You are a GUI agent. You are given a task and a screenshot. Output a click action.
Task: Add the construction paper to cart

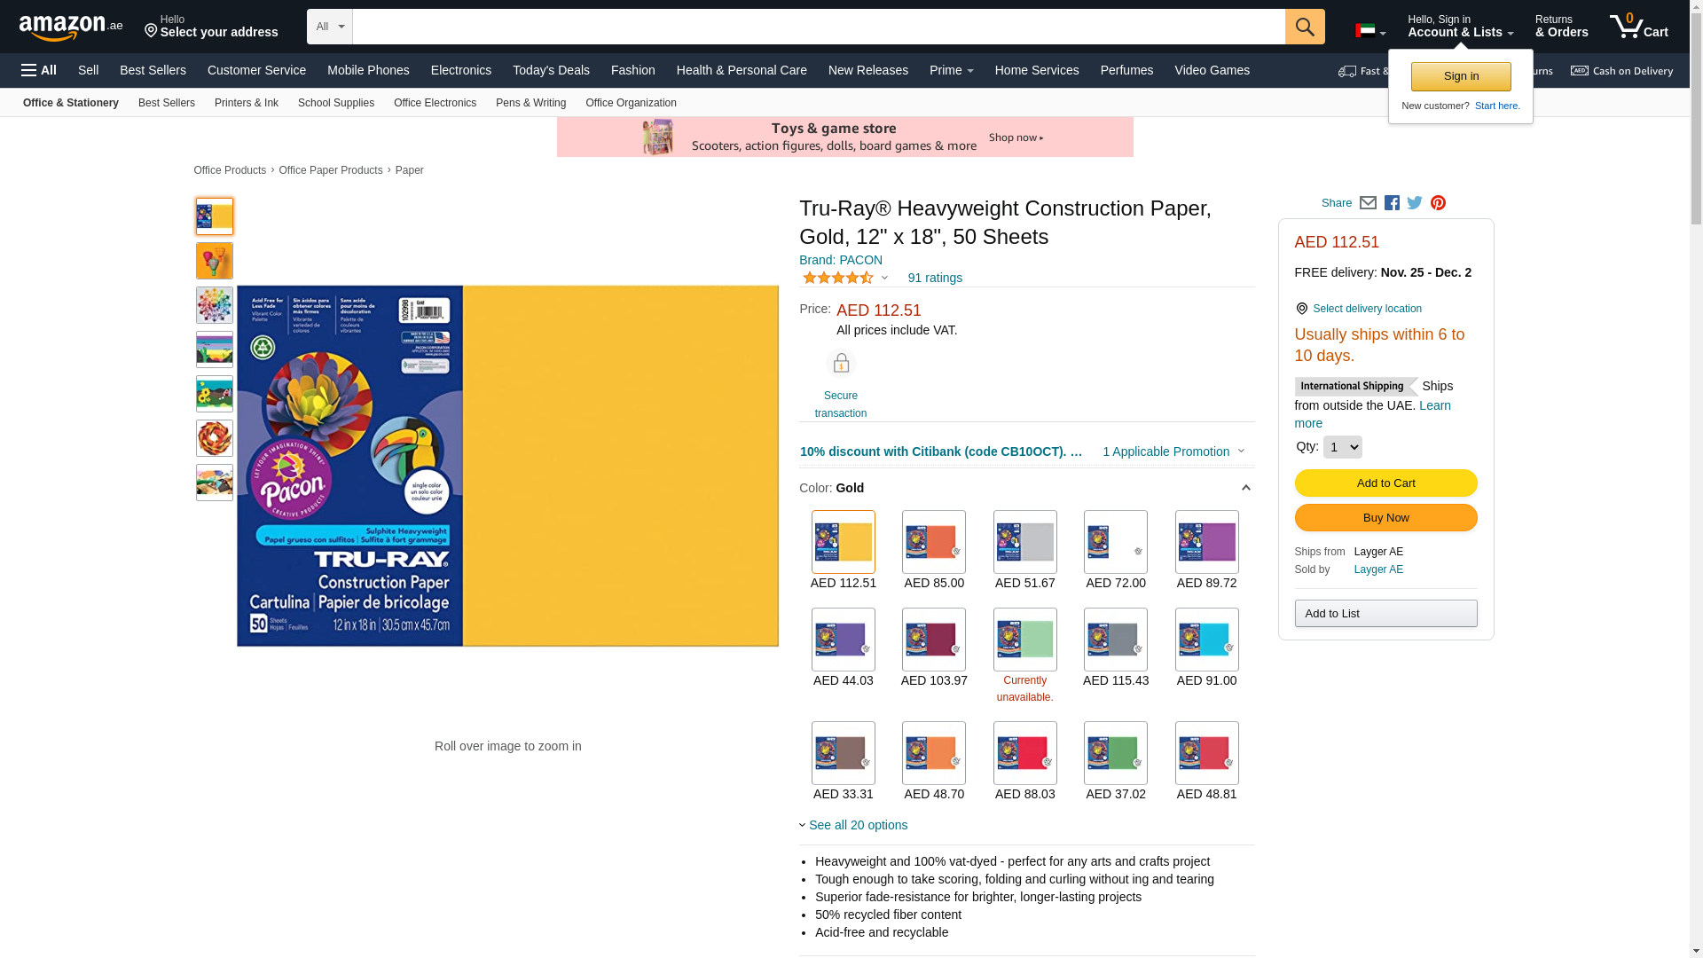pyautogui.click(x=1385, y=483)
